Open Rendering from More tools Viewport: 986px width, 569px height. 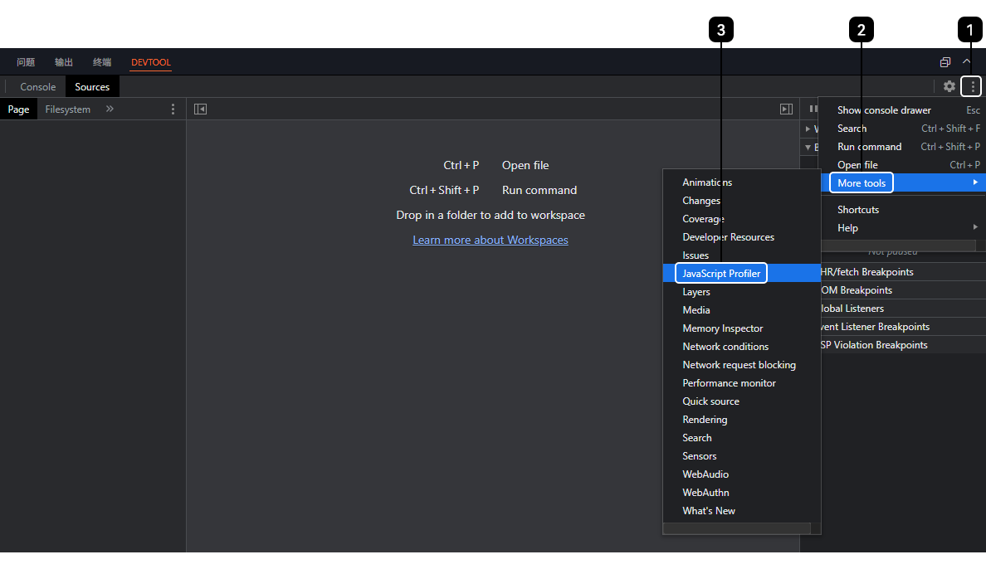[741, 420]
